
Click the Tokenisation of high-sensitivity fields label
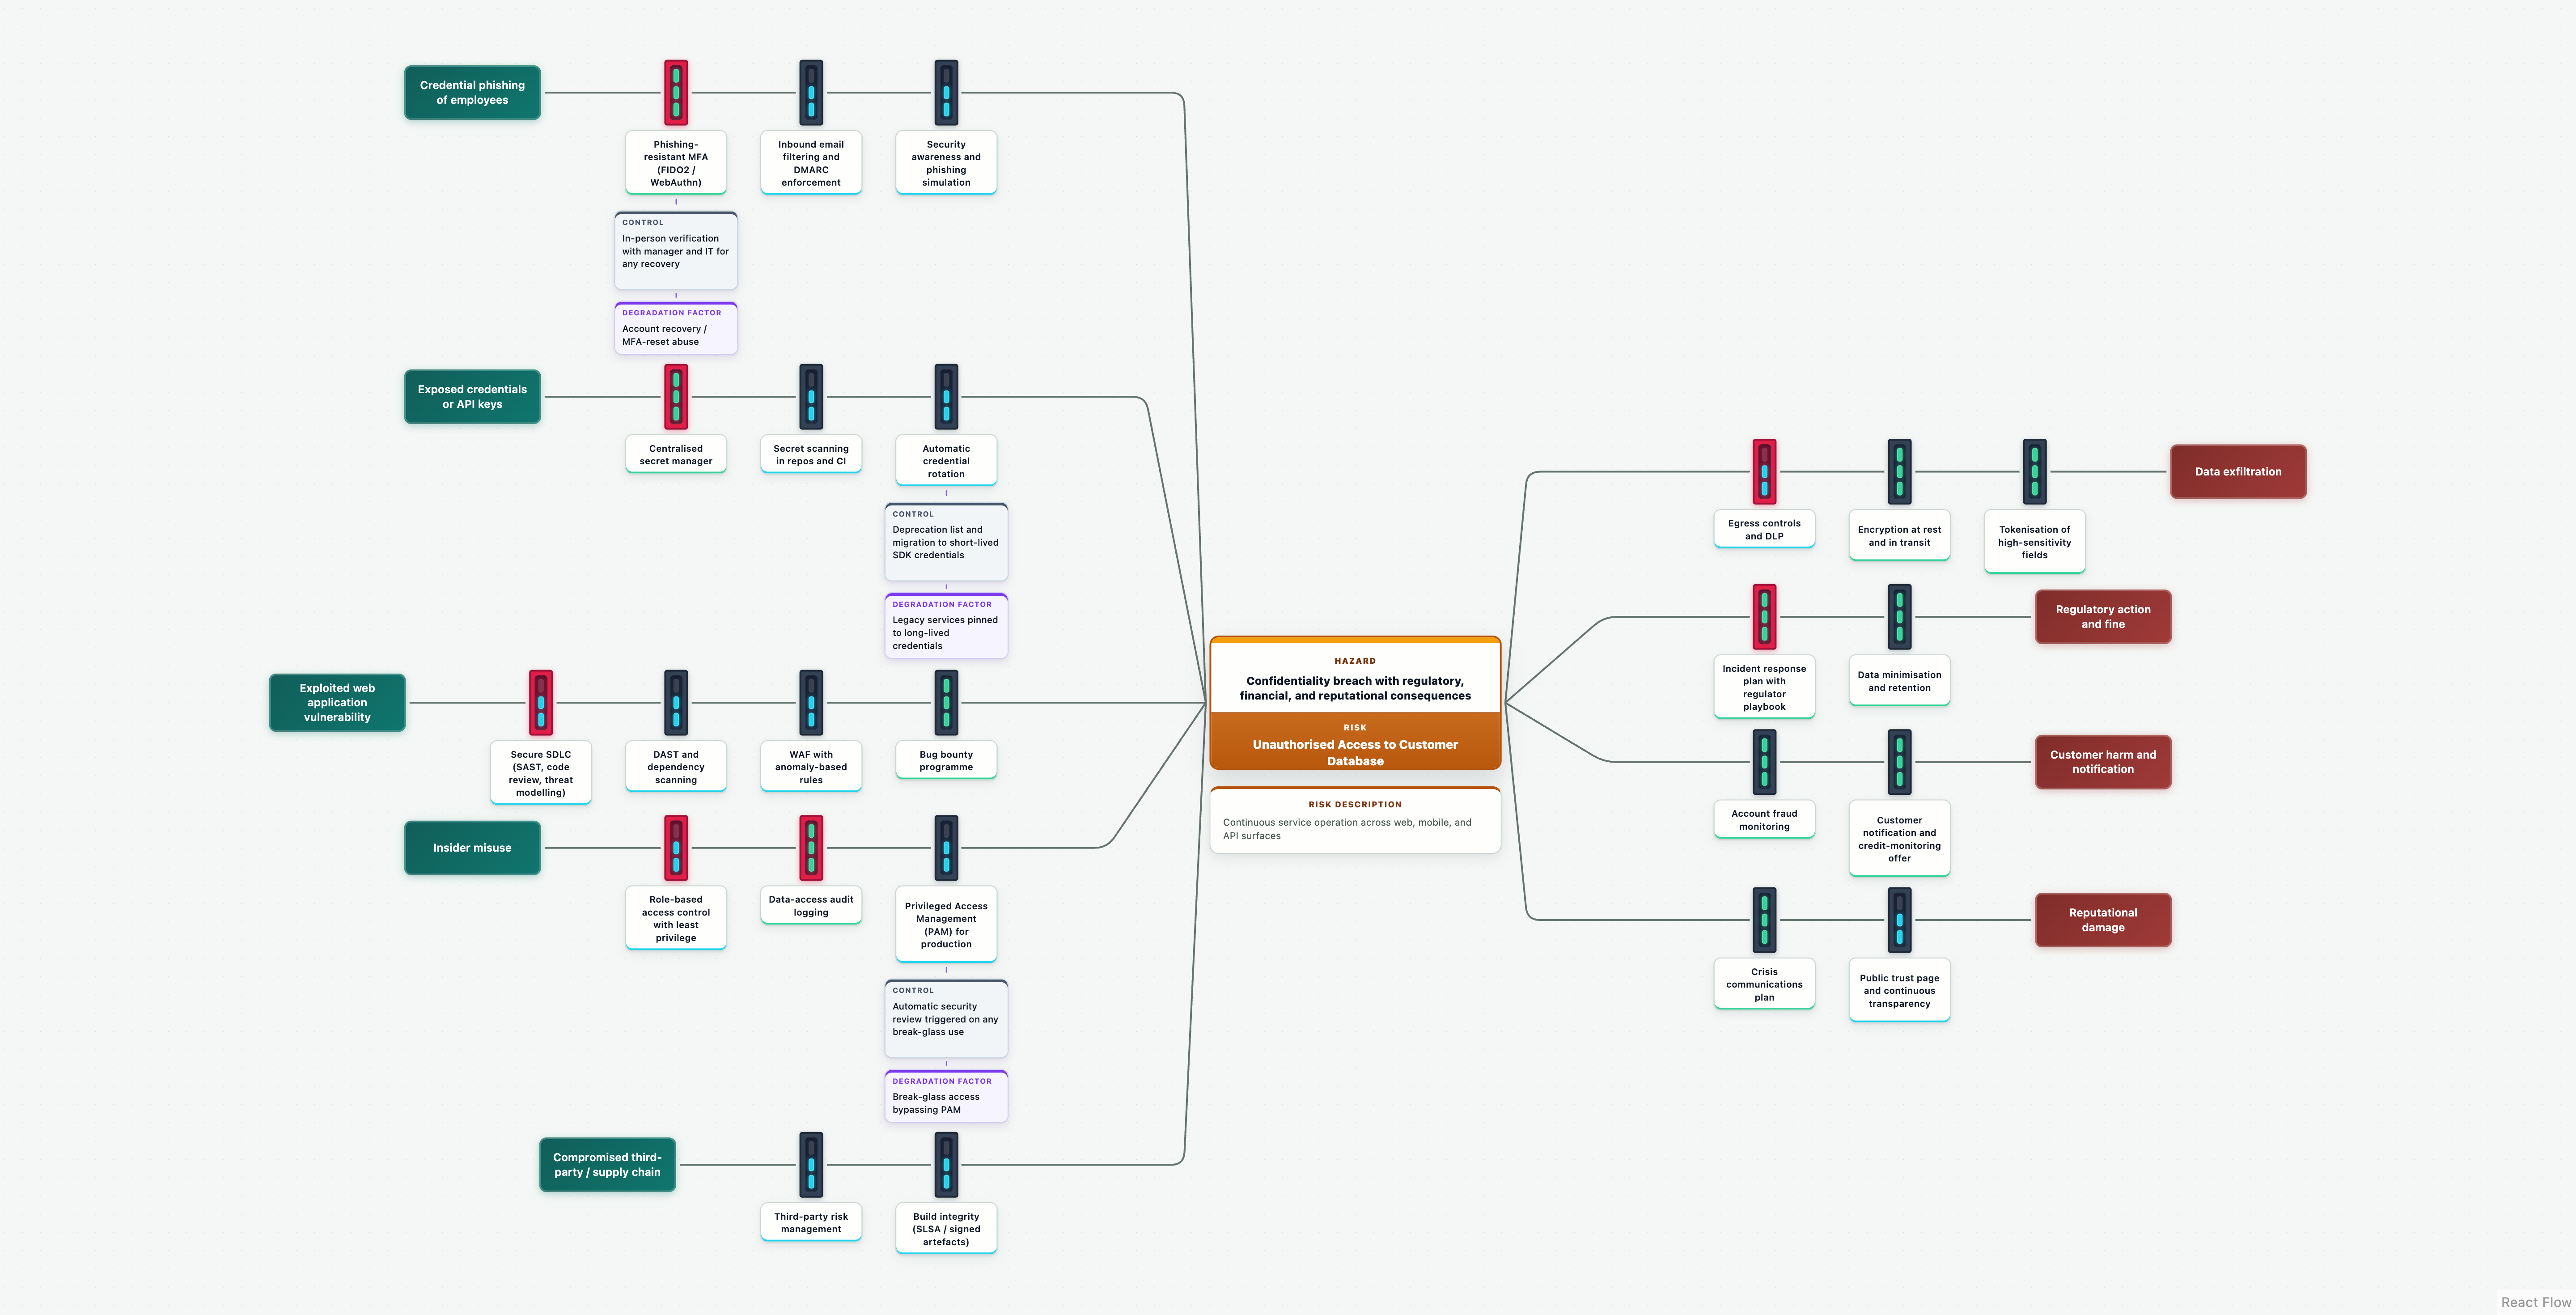coord(2034,542)
